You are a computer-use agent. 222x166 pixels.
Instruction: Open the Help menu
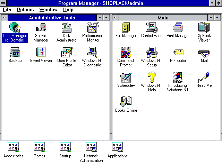[x=68, y=10]
